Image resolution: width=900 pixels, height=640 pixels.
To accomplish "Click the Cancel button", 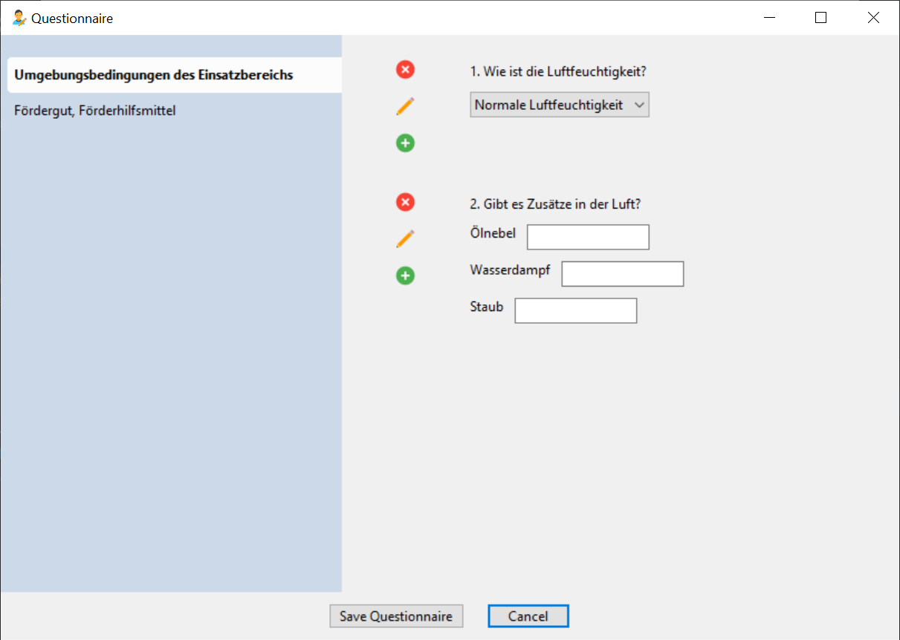I will (x=528, y=616).
